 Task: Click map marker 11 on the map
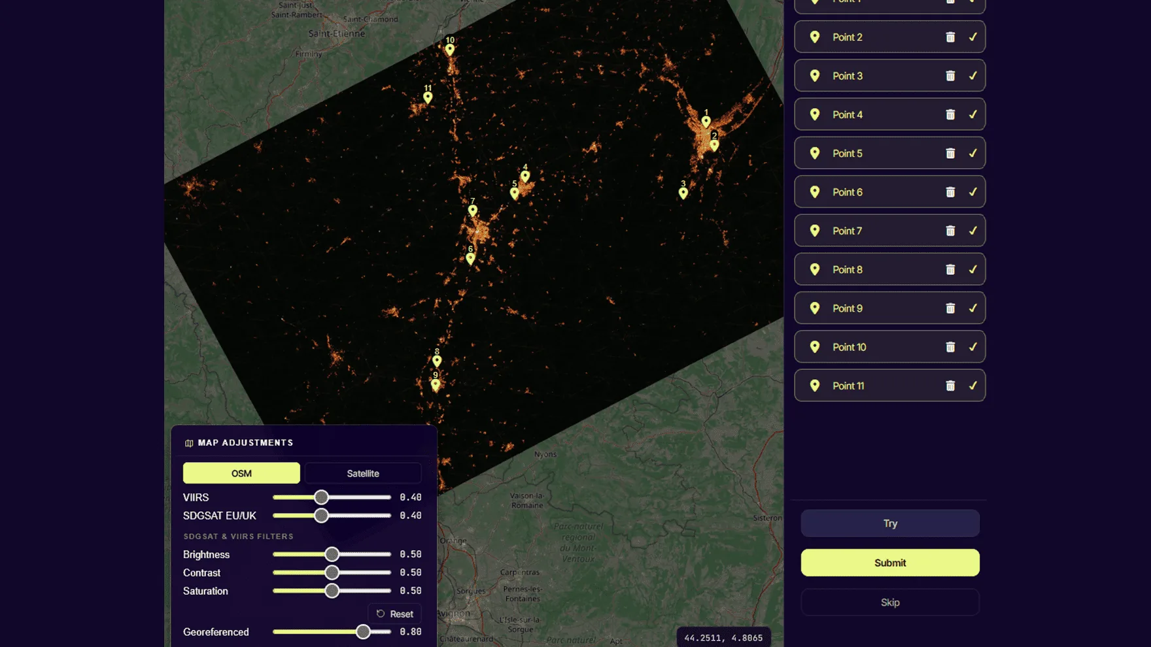click(x=428, y=97)
